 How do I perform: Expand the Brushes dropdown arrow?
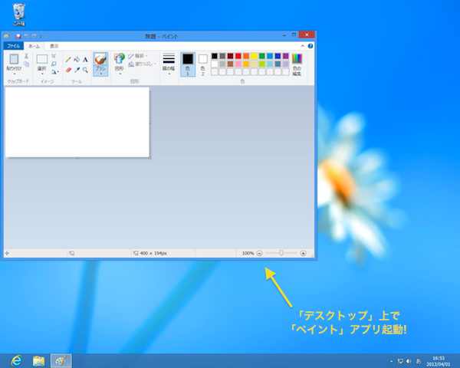[100, 74]
